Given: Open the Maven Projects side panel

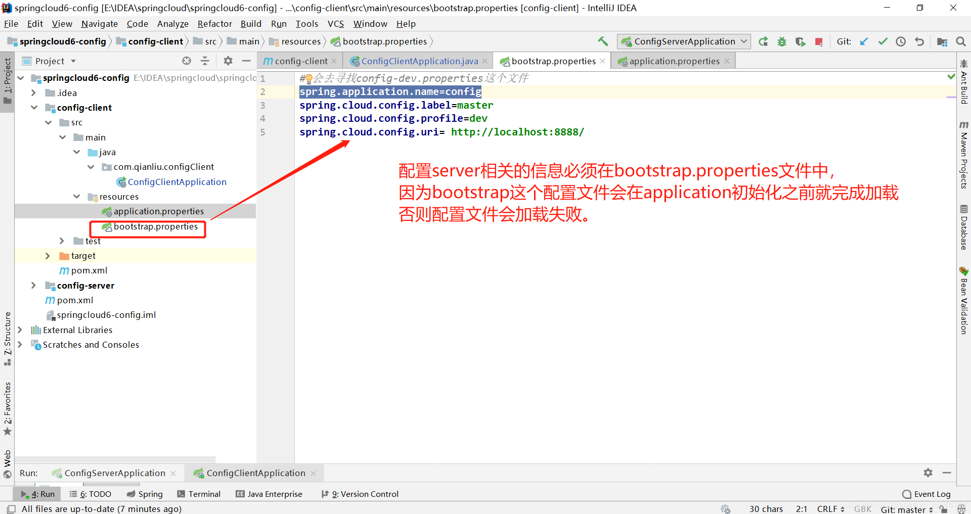Looking at the screenshot, I should pos(964,155).
